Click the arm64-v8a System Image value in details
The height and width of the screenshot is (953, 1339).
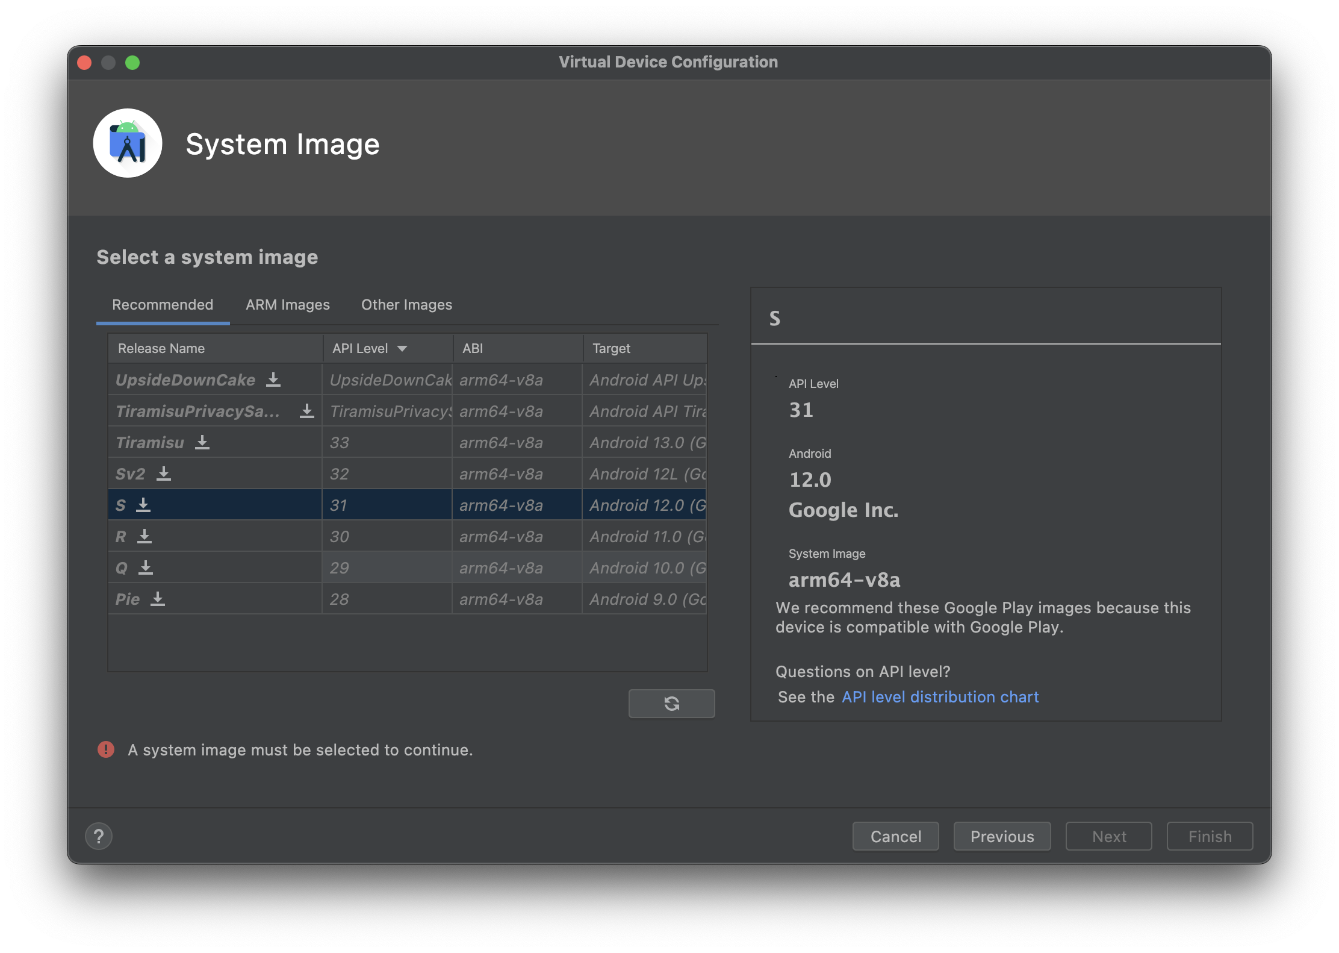click(845, 580)
